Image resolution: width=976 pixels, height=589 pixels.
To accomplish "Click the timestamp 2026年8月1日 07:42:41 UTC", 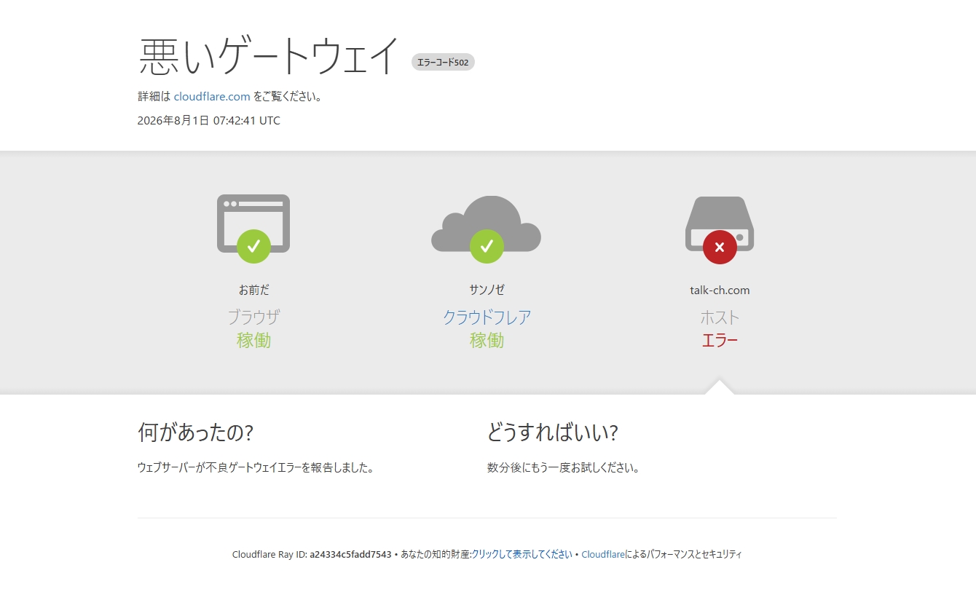I will (209, 121).
